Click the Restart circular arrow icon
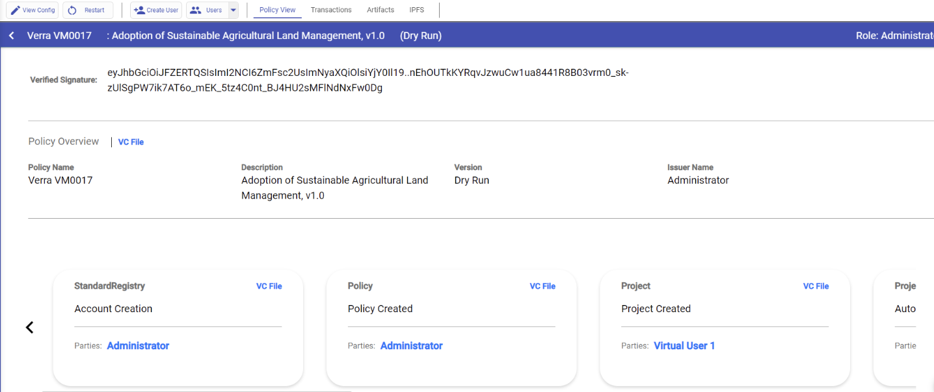 (x=72, y=10)
